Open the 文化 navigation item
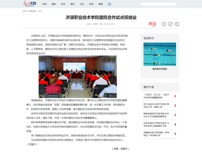This screenshot has width=202, height=154. click(x=82, y=4)
